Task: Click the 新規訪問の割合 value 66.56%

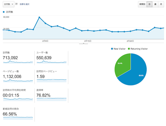Action: pyautogui.click(x=10, y=114)
